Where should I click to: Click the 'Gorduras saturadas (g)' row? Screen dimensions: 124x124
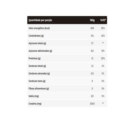67,74
